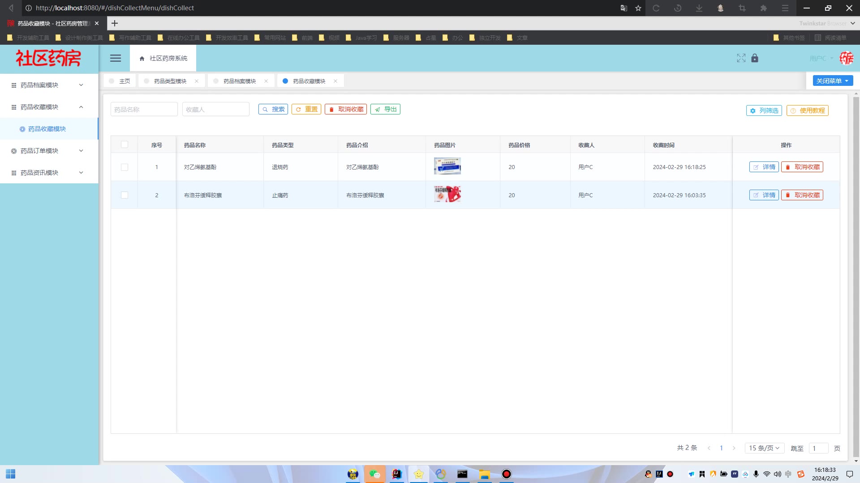Open 详情 for row 对乙烯氨基酚
Viewport: 860px width, 483px height.
pos(764,167)
